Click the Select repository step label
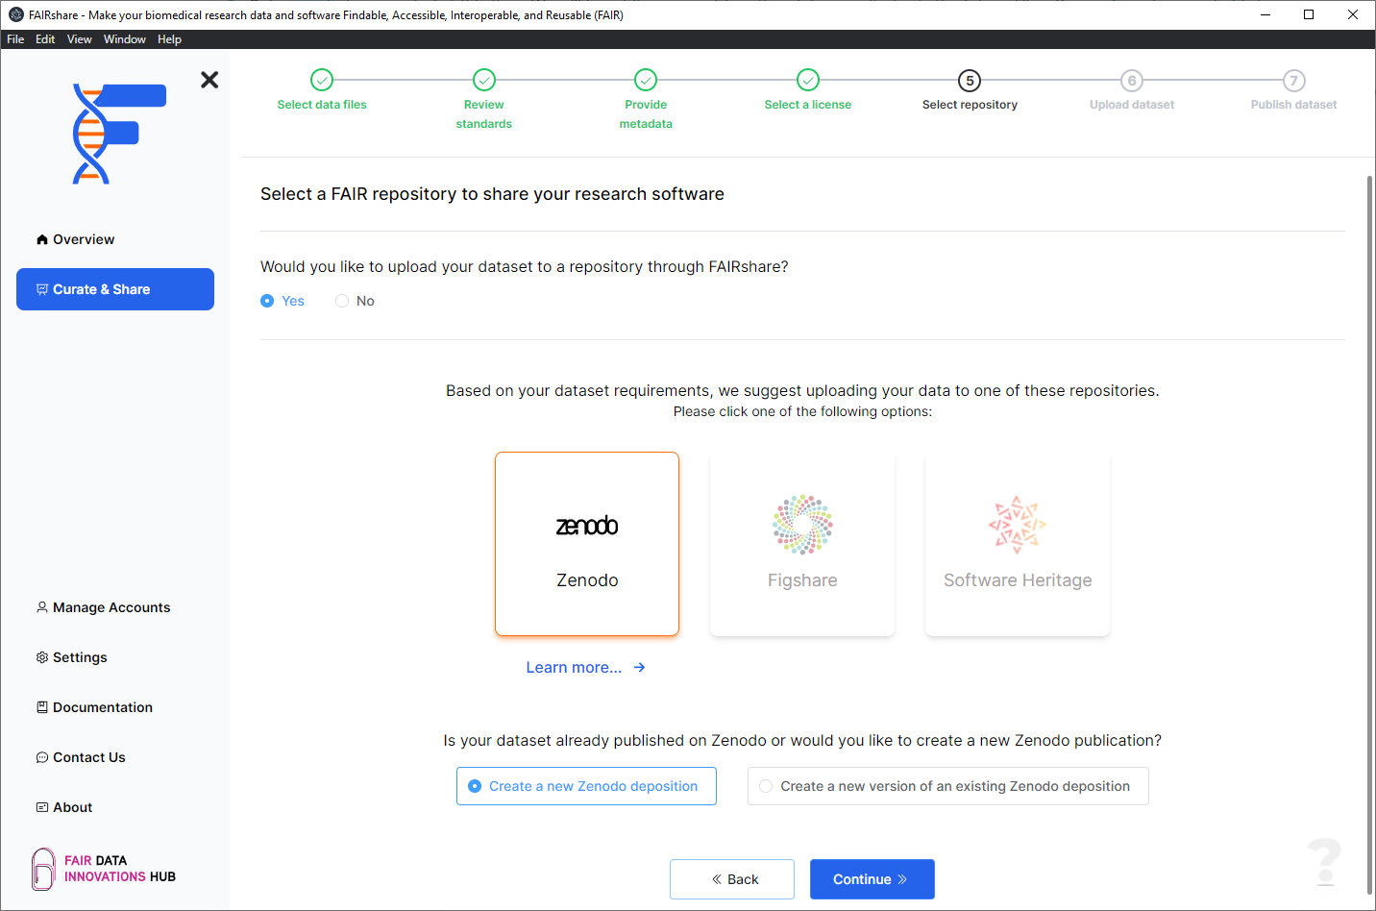 coord(970,105)
